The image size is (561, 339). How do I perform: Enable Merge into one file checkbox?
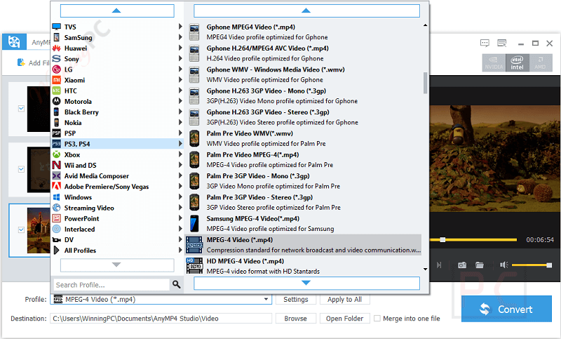(x=377, y=318)
